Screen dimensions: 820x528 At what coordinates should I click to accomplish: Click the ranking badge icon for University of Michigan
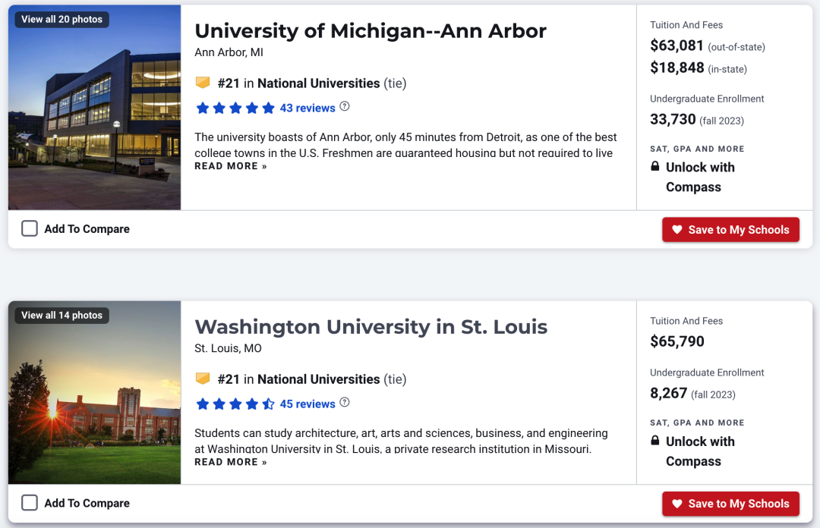point(203,83)
